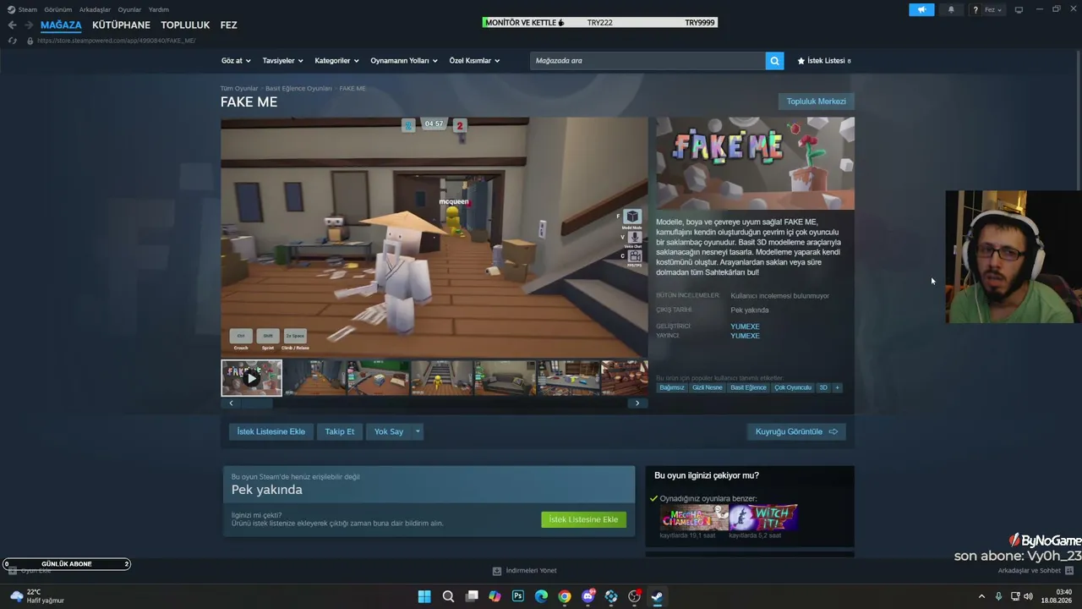Expand the Kategoriler dropdown
Image resolution: width=1082 pixels, height=609 pixels.
[x=336, y=61]
